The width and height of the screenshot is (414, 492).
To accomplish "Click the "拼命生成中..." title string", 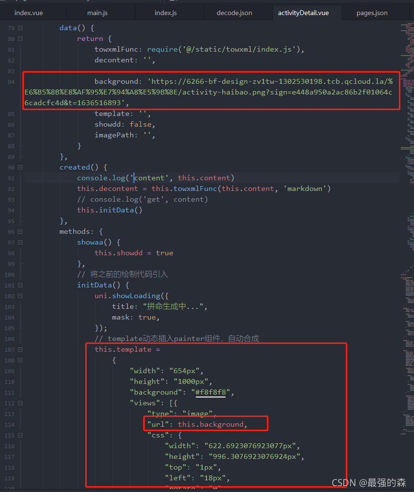I will [x=173, y=306].
